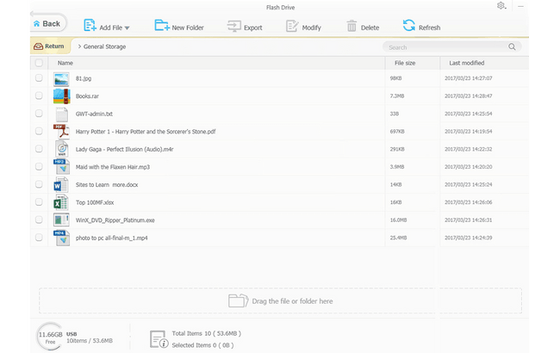Sort by Last modified column header
Viewport: 560px width, 353px height.
pos(467,63)
